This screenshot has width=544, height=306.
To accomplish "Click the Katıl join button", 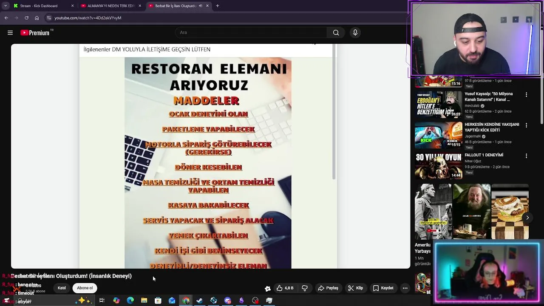I will coord(62,288).
